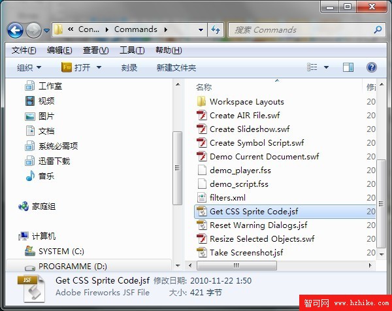This screenshot has height=311, width=392.
Task: Open the 工具(T) menu
Action: [x=132, y=50]
